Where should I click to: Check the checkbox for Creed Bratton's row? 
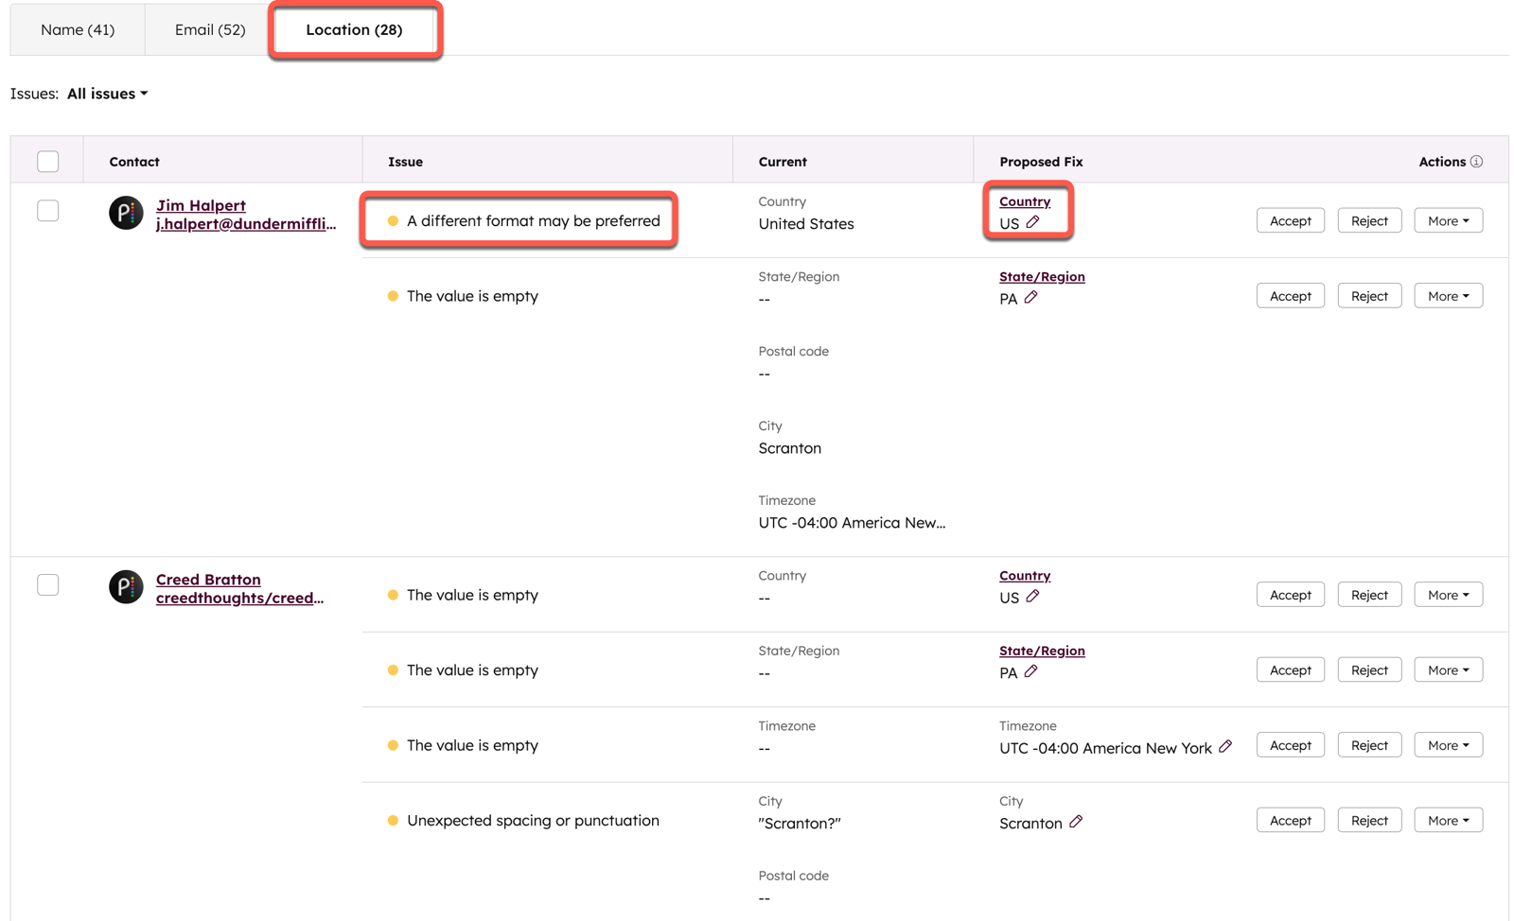tap(47, 584)
